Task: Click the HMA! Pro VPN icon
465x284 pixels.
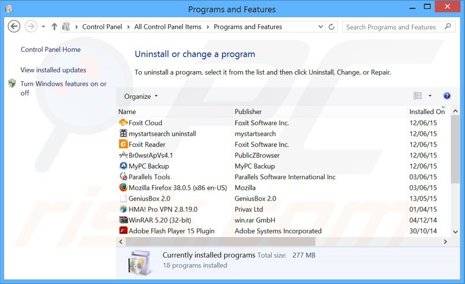Action: point(123,209)
